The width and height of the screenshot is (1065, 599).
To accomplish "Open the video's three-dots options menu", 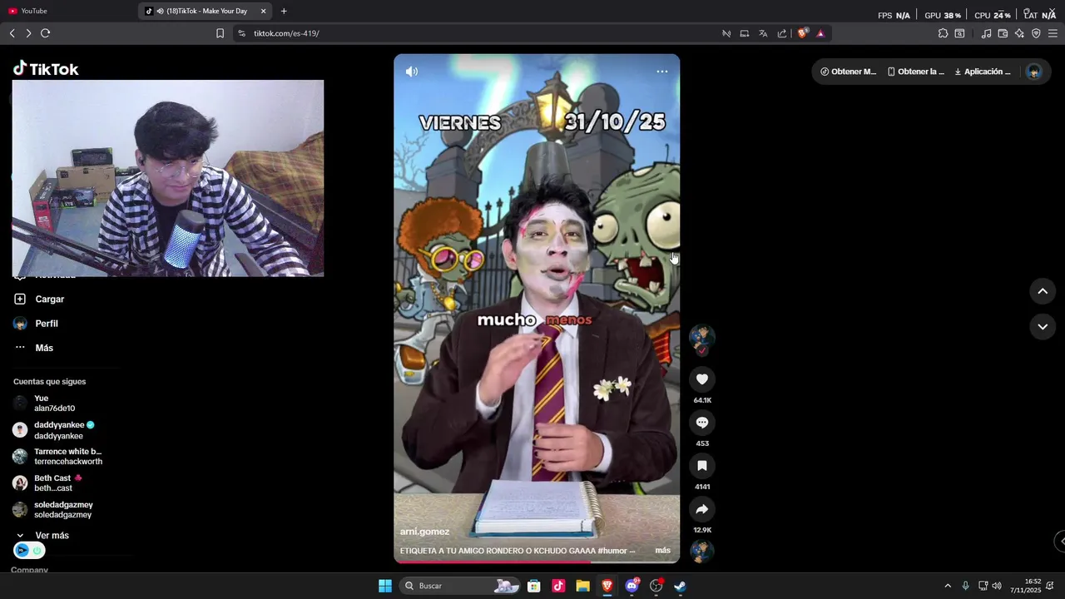I will (662, 72).
